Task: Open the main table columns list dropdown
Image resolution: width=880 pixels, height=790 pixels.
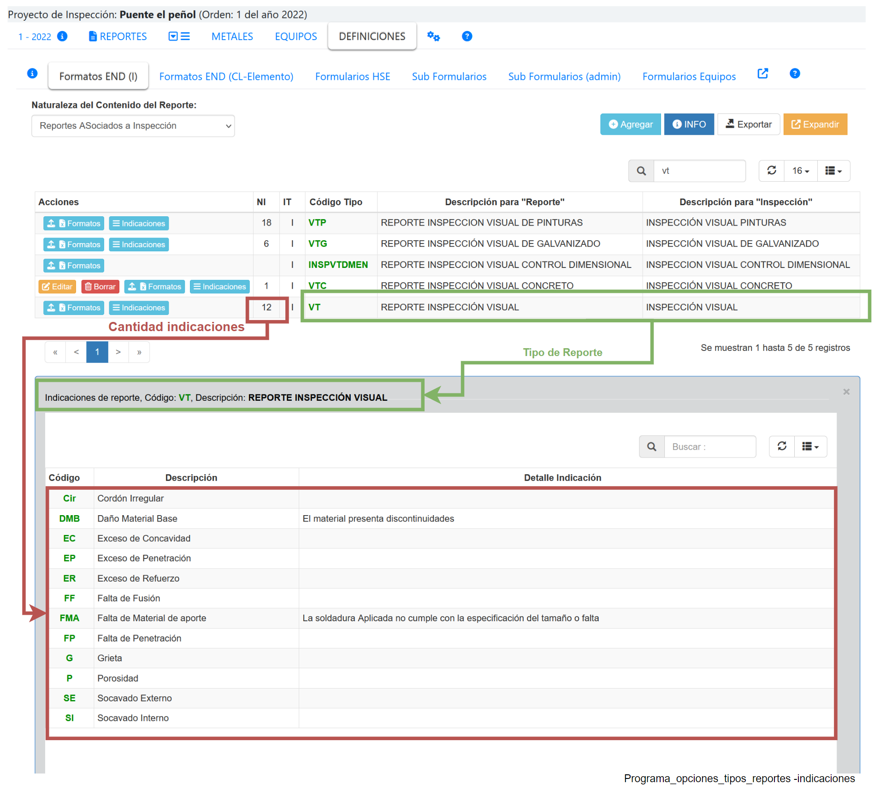Action: pos(833,171)
